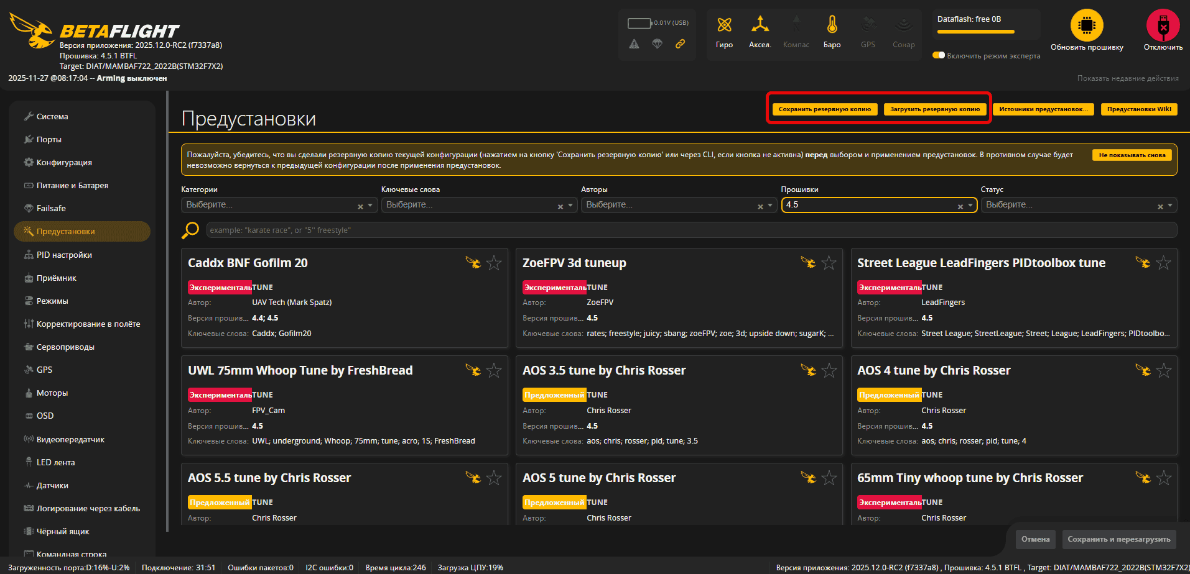Image resolution: width=1190 pixels, height=574 pixels.
Task: Favorite the AOS 4 tune by Chris Rosser
Action: pos(1163,370)
